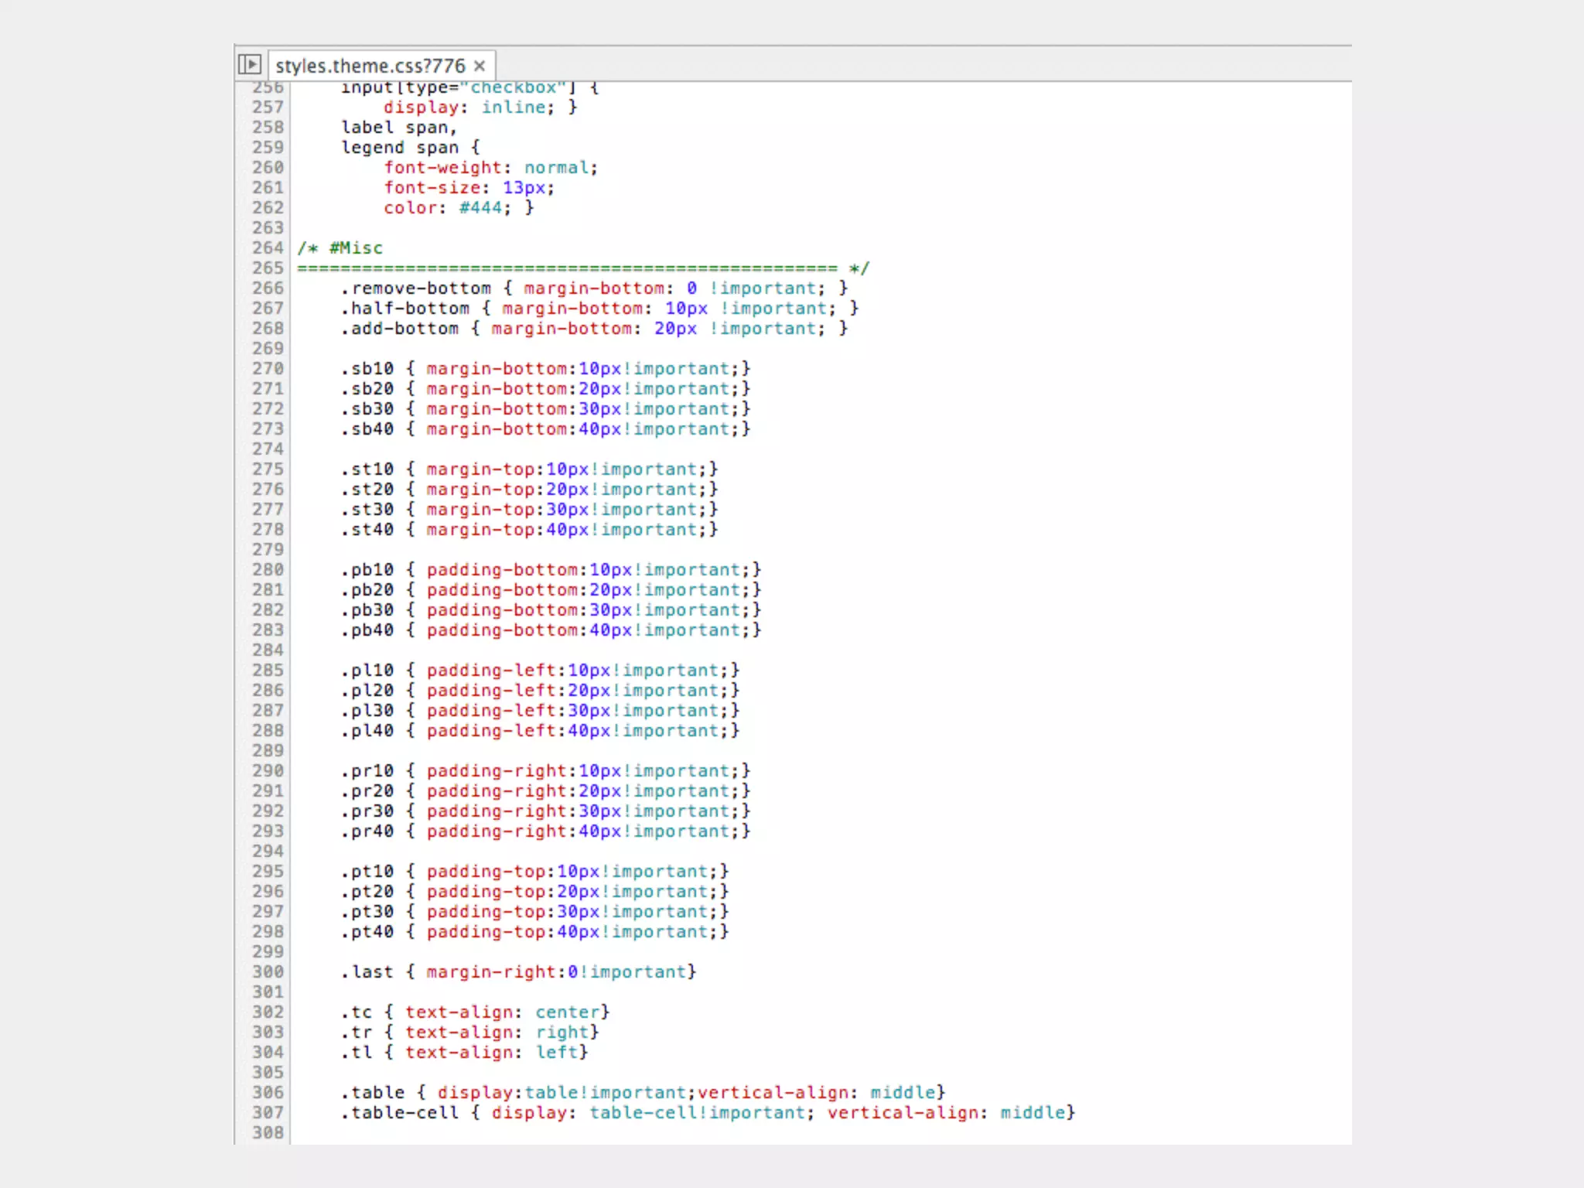Screen dimensions: 1584x1188
Task: Click the .half-bottom selector text
Action: [x=405, y=309]
